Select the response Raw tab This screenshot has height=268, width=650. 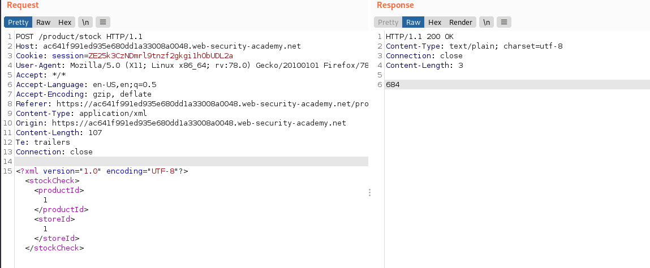pyautogui.click(x=414, y=23)
